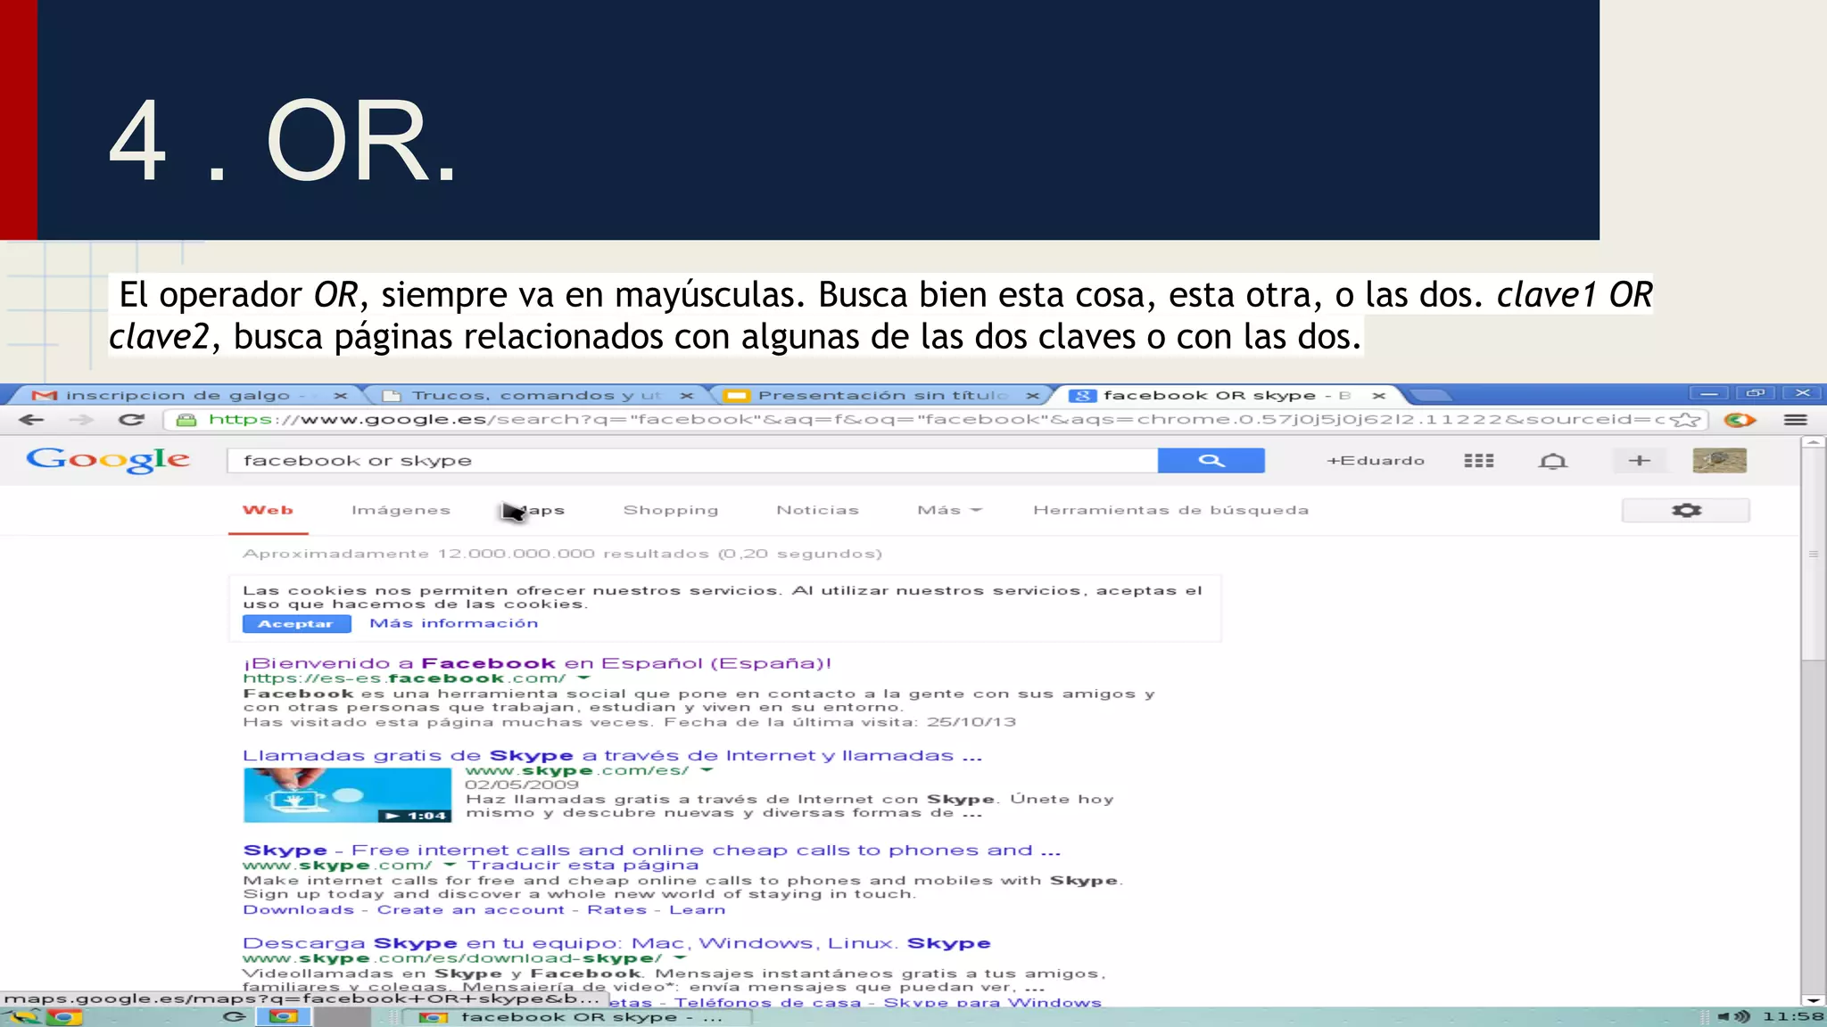Click the plus share button
The width and height of the screenshot is (1827, 1027).
click(1640, 460)
